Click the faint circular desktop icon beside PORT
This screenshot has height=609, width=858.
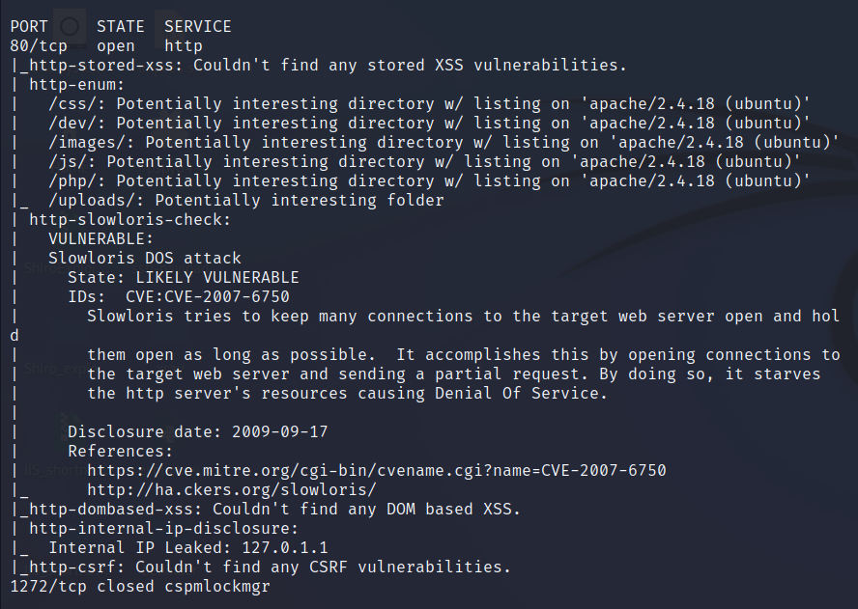click(x=69, y=26)
